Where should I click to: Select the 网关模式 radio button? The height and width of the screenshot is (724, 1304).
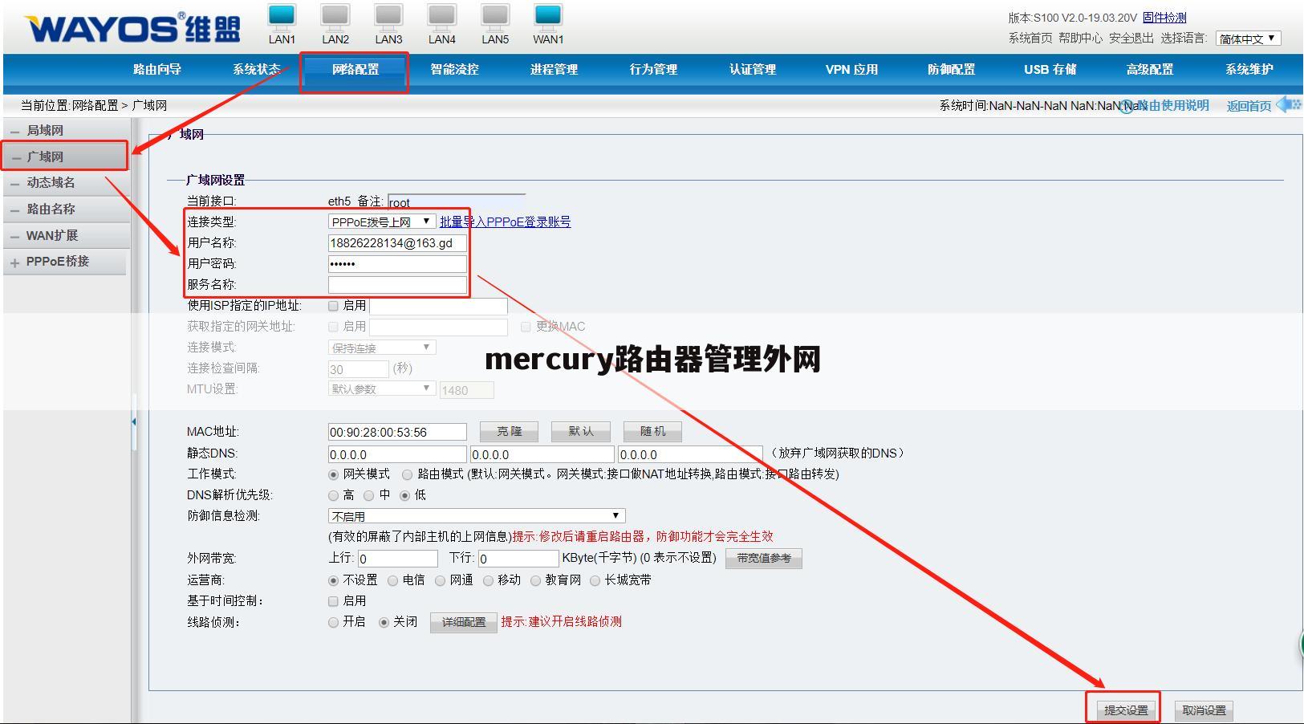(x=333, y=475)
